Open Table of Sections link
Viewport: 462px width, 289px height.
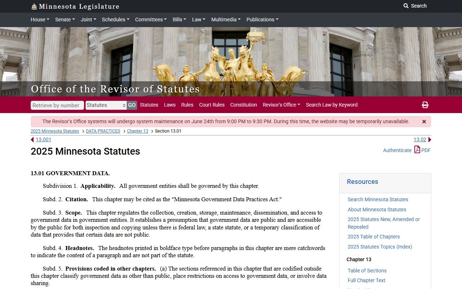pos(367,271)
